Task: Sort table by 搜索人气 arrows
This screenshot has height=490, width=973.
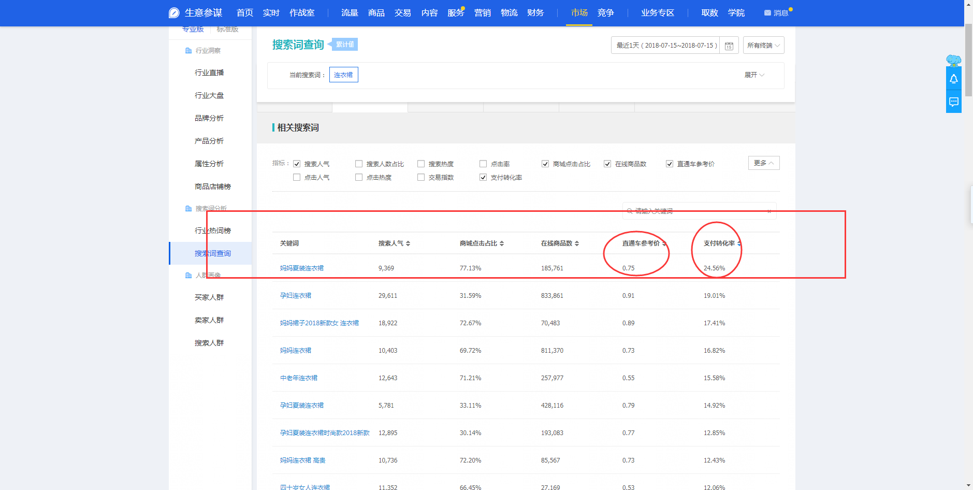Action: pos(408,243)
